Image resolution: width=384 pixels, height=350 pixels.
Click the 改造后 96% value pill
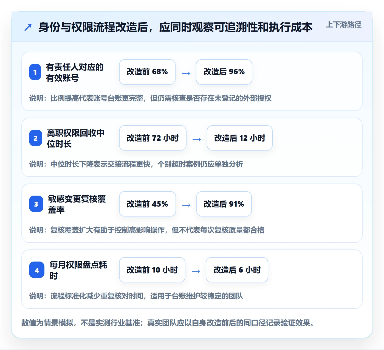224,72
